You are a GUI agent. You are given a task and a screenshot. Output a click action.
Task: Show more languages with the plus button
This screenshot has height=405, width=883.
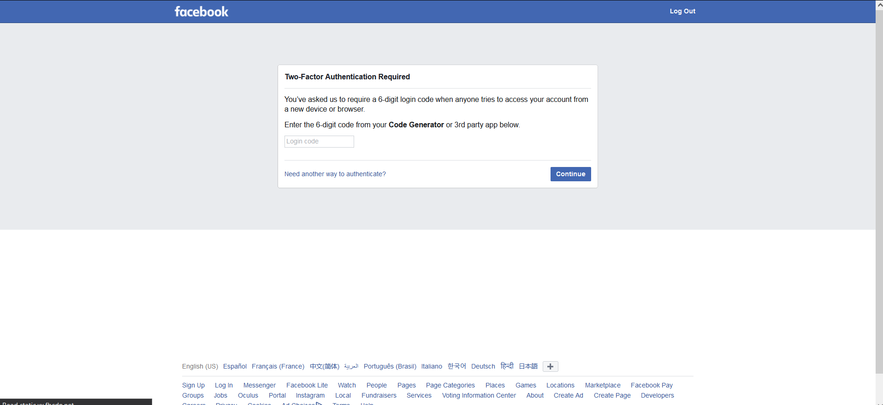pyautogui.click(x=550, y=366)
